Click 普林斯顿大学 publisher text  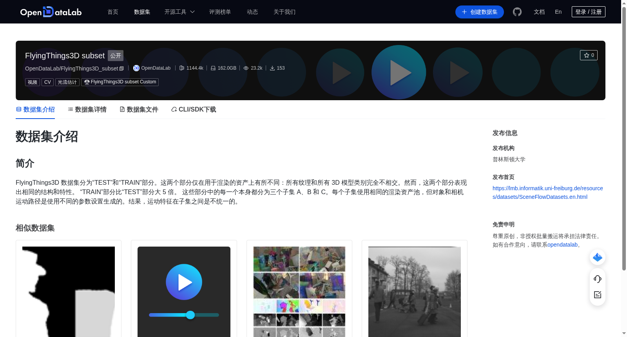coord(509,159)
